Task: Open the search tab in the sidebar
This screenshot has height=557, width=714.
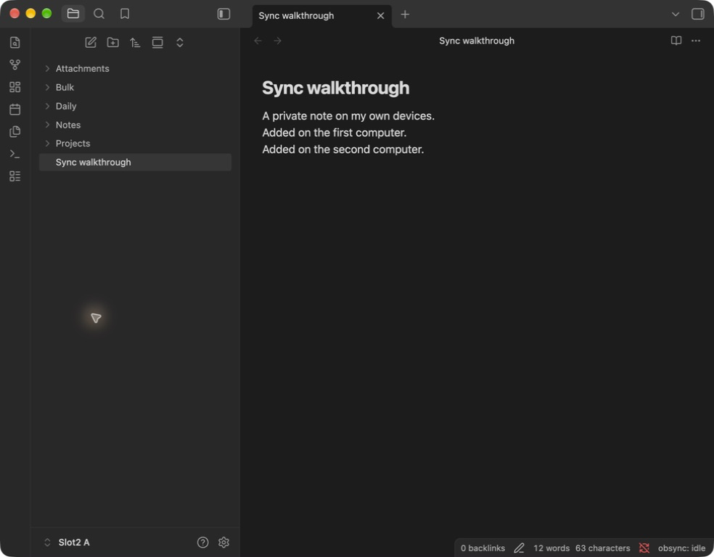Action: tap(99, 14)
